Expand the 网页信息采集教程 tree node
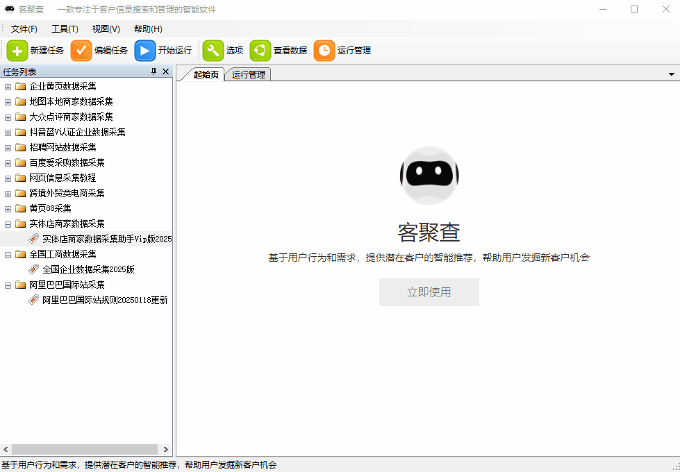Image resolution: width=680 pixels, height=472 pixels. coord(8,178)
